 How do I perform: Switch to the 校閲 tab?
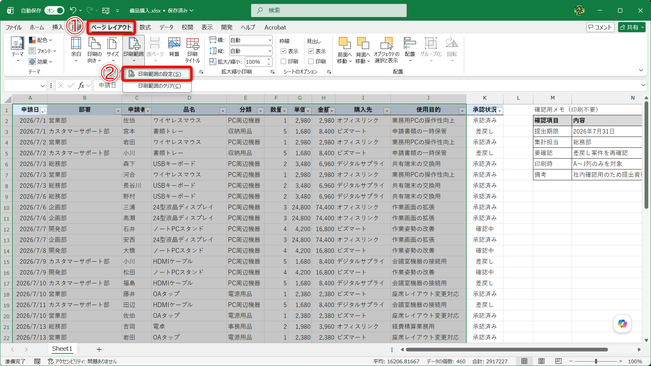coord(187,27)
